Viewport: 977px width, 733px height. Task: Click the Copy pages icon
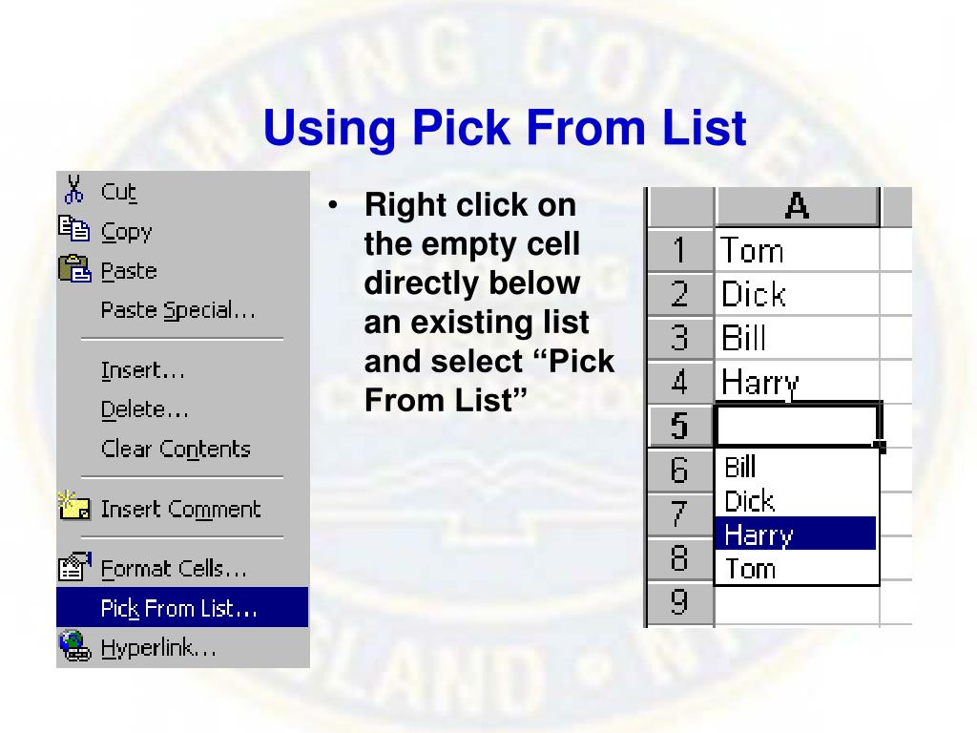[x=74, y=229]
